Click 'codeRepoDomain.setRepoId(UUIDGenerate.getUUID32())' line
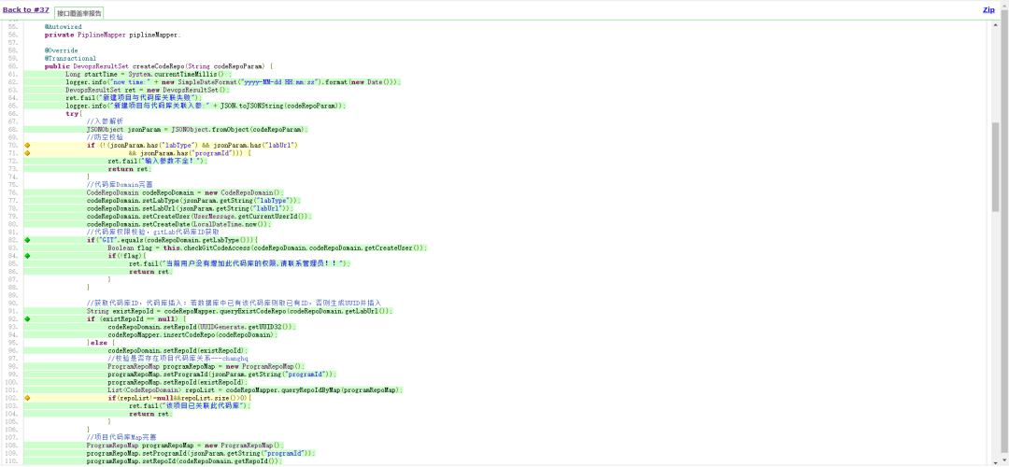Viewport: 1009px width, 467px height. (x=202, y=327)
